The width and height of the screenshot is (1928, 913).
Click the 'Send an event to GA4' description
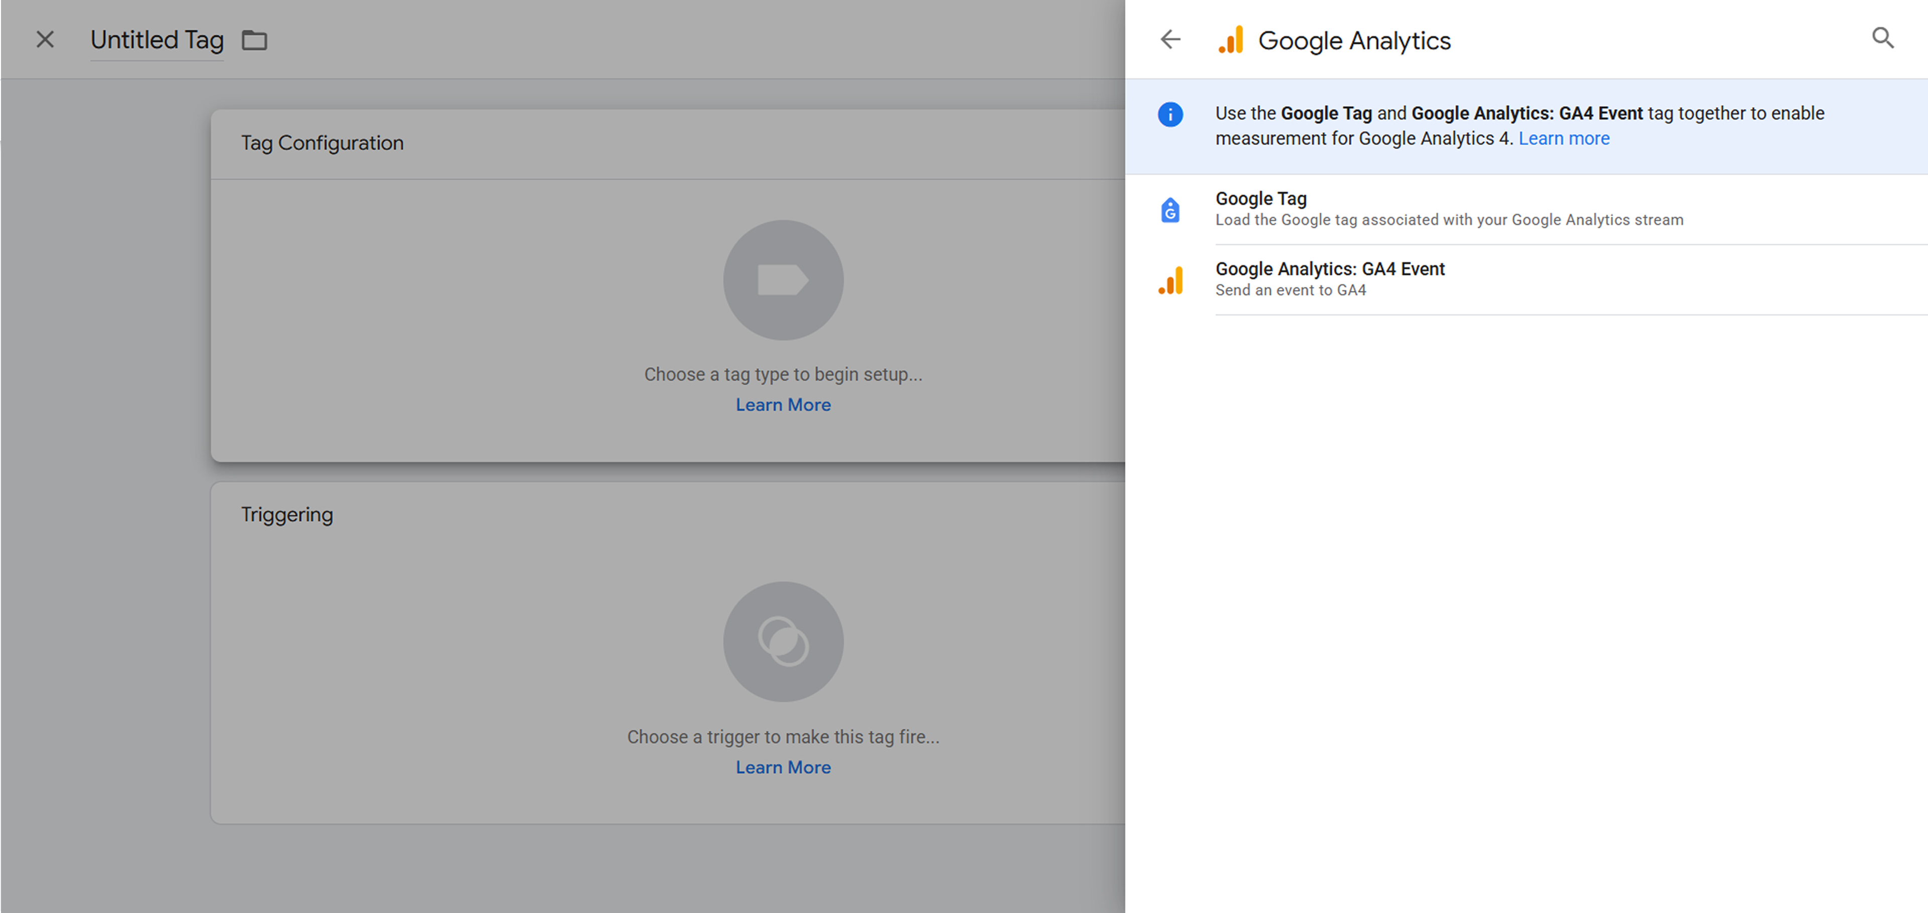click(1291, 290)
